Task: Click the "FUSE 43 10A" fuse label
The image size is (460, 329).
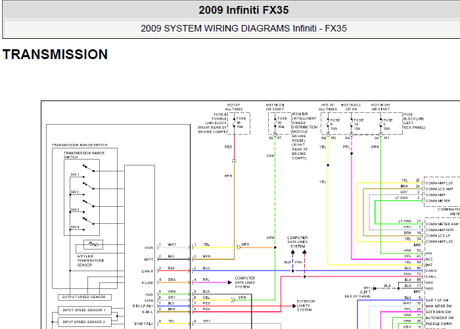Action: coord(282,123)
